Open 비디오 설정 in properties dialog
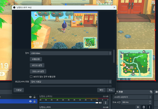This screenshot has width=158, height=109. (37, 65)
